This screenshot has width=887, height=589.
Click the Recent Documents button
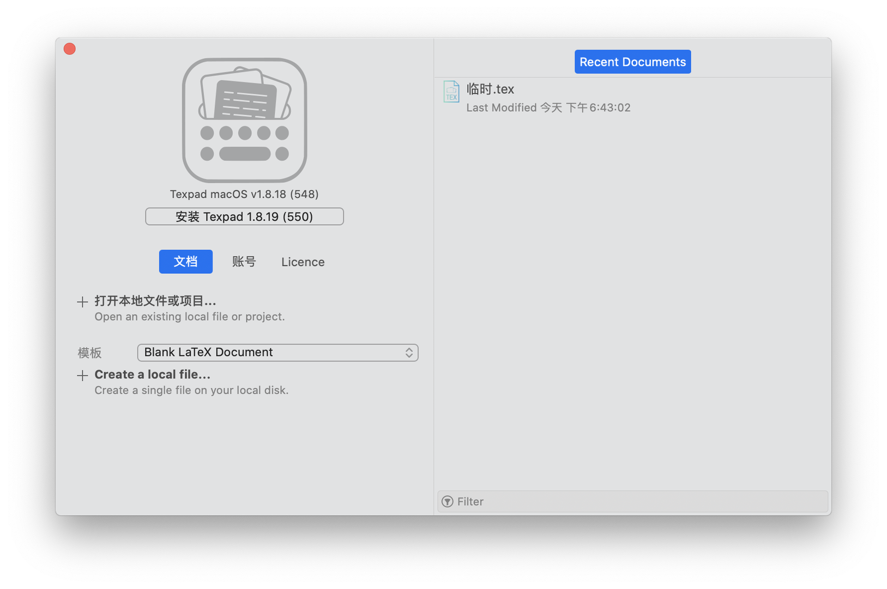(x=632, y=62)
